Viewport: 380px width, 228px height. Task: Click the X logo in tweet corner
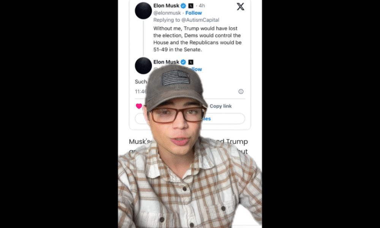click(241, 6)
